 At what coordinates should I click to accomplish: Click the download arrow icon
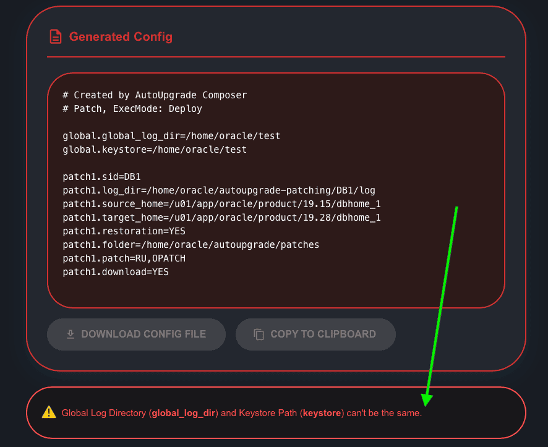click(71, 334)
